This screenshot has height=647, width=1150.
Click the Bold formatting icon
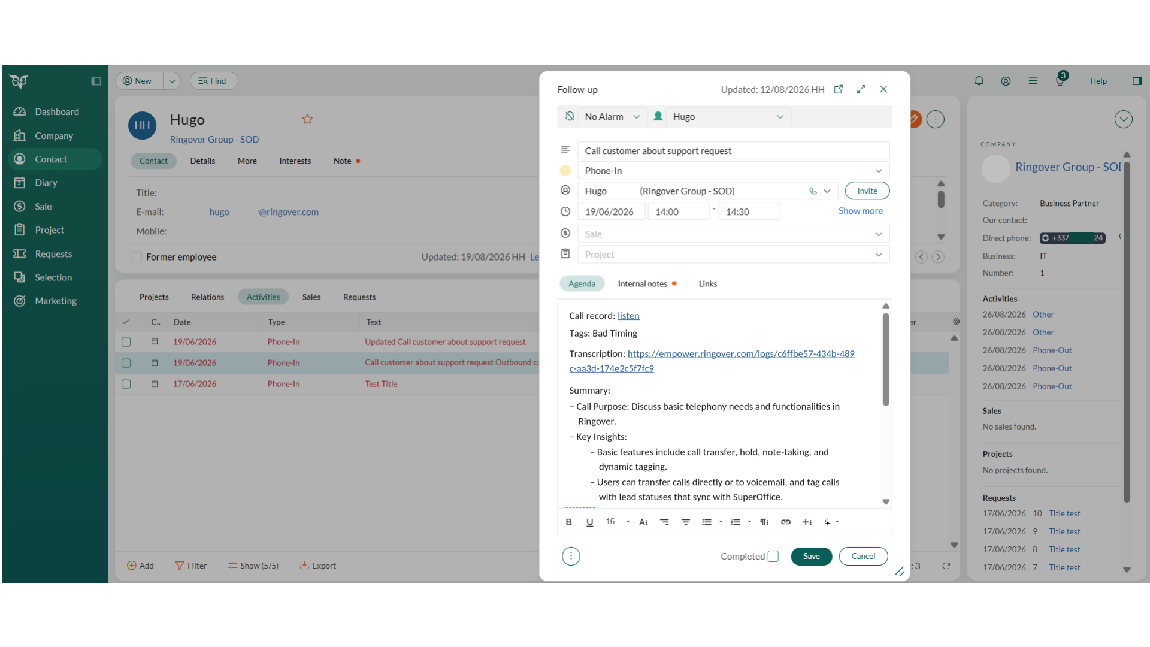pyautogui.click(x=568, y=522)
